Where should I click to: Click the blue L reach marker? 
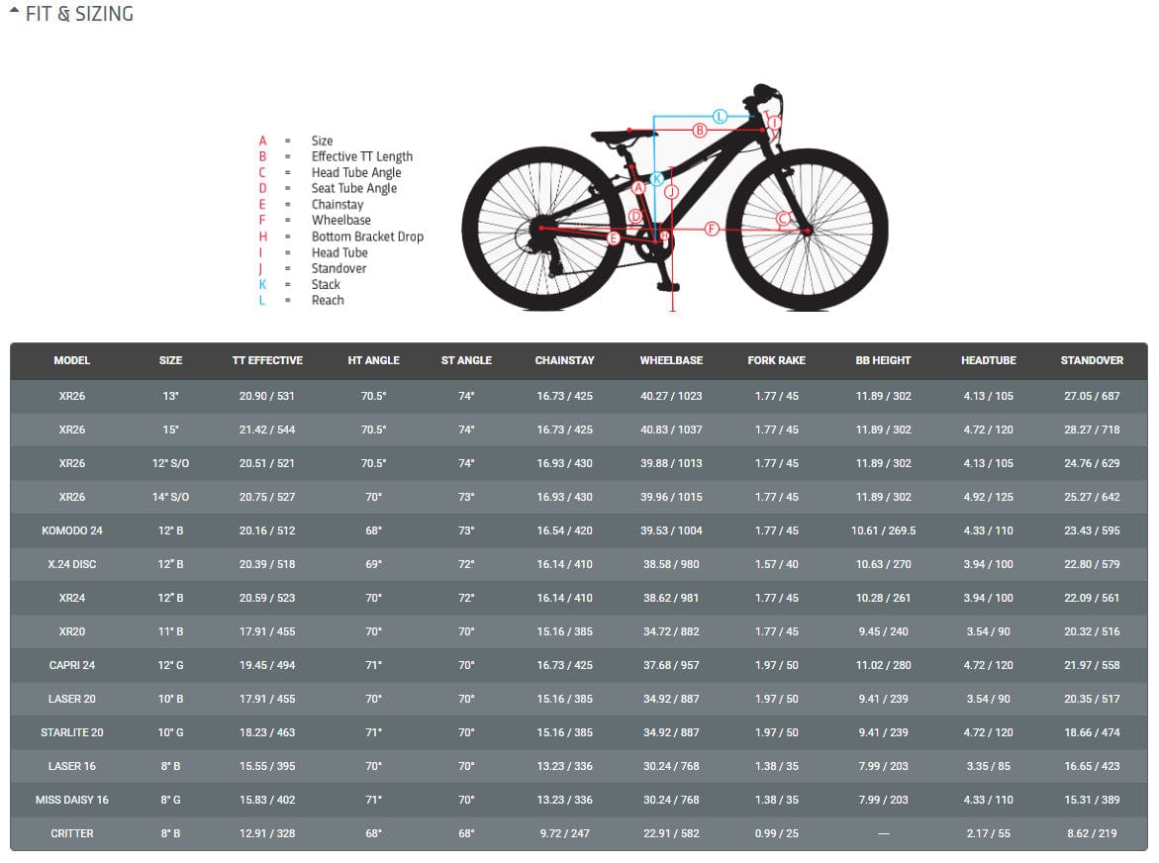[721, 117]
